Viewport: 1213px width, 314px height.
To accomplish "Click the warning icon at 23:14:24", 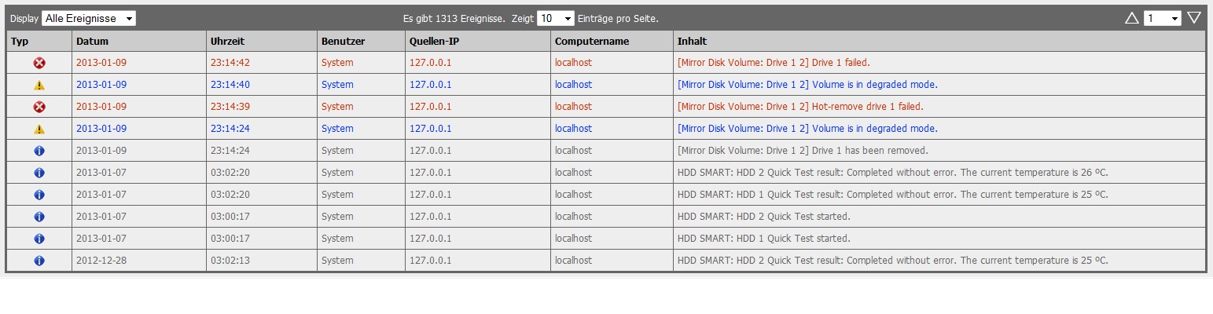I will click(39, 129).
